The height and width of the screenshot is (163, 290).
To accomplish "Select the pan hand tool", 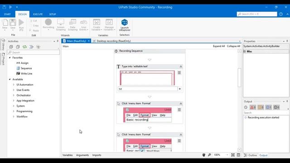I will pyautogui.click(x=203, y=155).
